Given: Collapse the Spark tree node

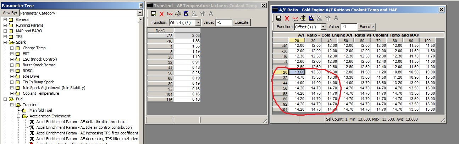Looking at the screenshot, I should 5,42.
